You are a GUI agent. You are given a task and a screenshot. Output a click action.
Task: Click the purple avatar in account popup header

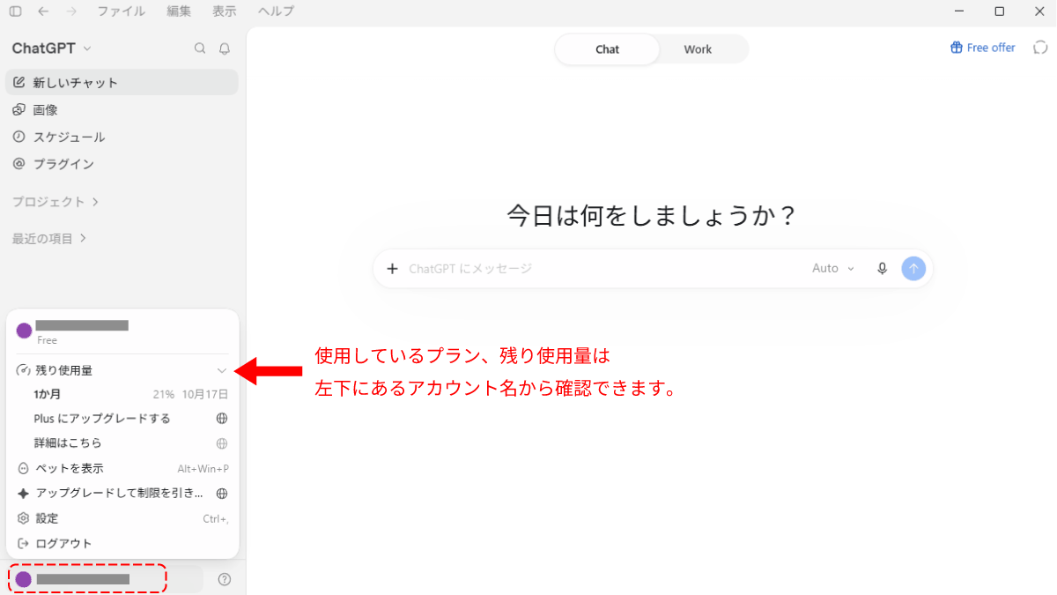[x=24, y=331]
